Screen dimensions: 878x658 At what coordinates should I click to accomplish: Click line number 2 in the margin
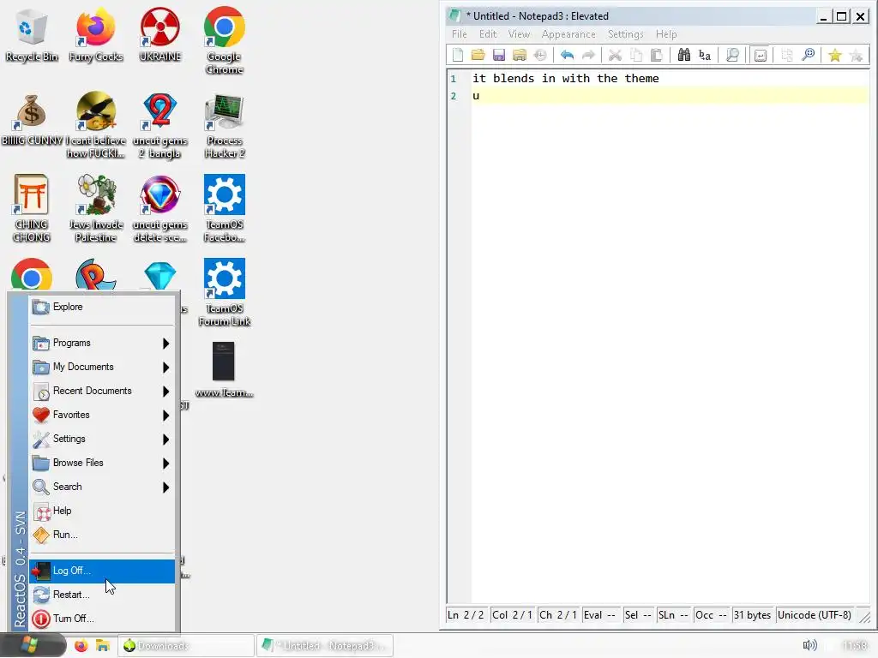pos(454,96)
